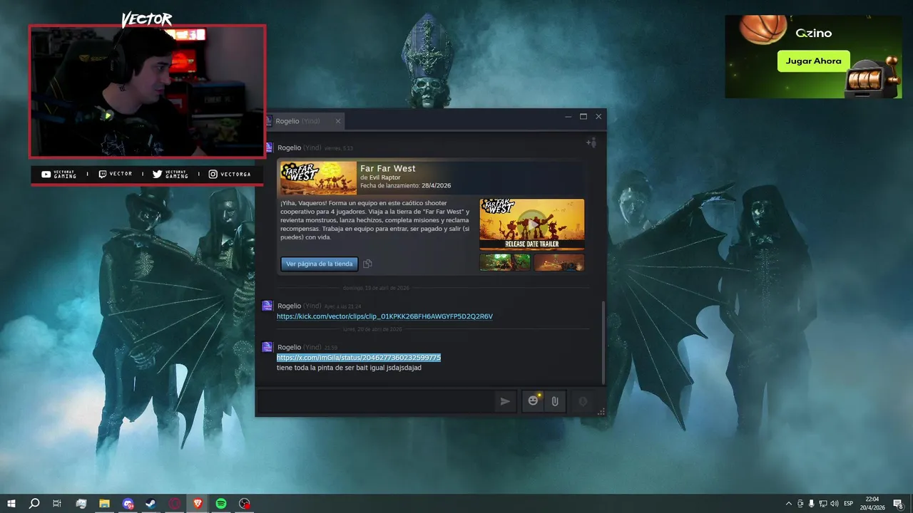Click the tray microphone icon

(812, 504)
